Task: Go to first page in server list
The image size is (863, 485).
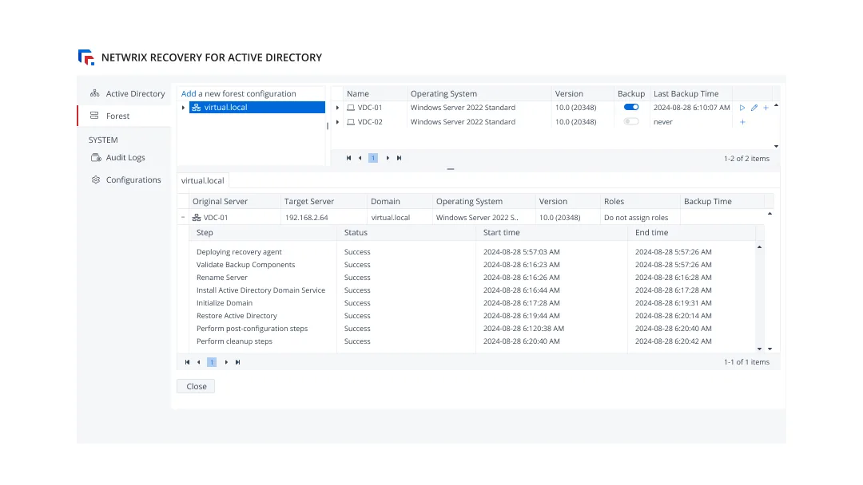Action: 348,158
